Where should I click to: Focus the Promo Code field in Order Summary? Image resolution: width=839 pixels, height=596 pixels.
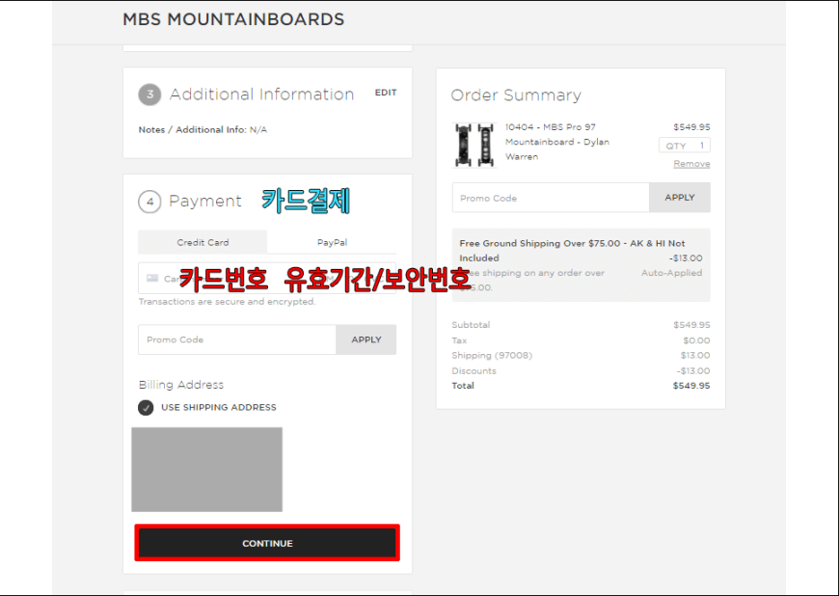click(551, 198)
